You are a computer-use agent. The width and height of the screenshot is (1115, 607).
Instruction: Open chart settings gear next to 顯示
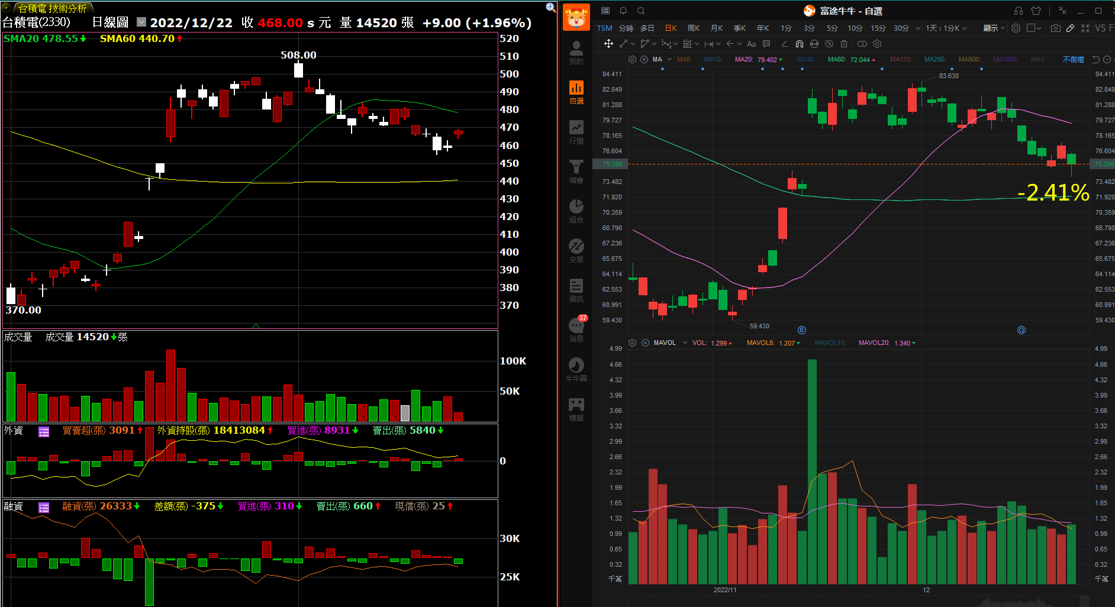(x=1016, y=28)
